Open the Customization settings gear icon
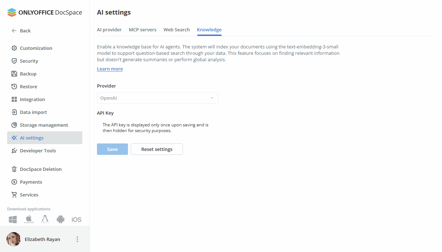The image size is (442, 252). (14, 48)
